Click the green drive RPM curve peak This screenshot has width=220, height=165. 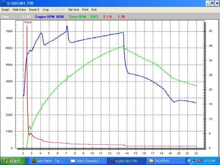(123, 46)
